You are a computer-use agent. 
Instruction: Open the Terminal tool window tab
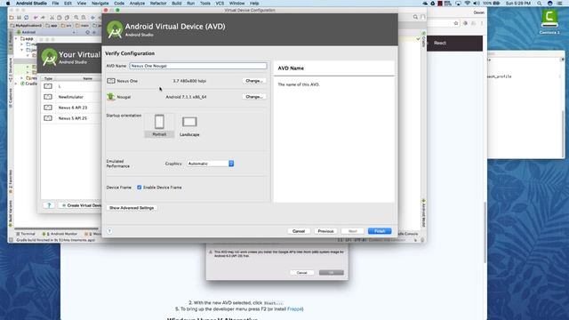[26, 234]
